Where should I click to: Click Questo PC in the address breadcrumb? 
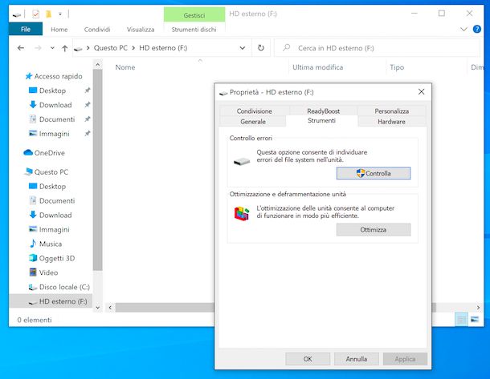[x=110, y=48]
